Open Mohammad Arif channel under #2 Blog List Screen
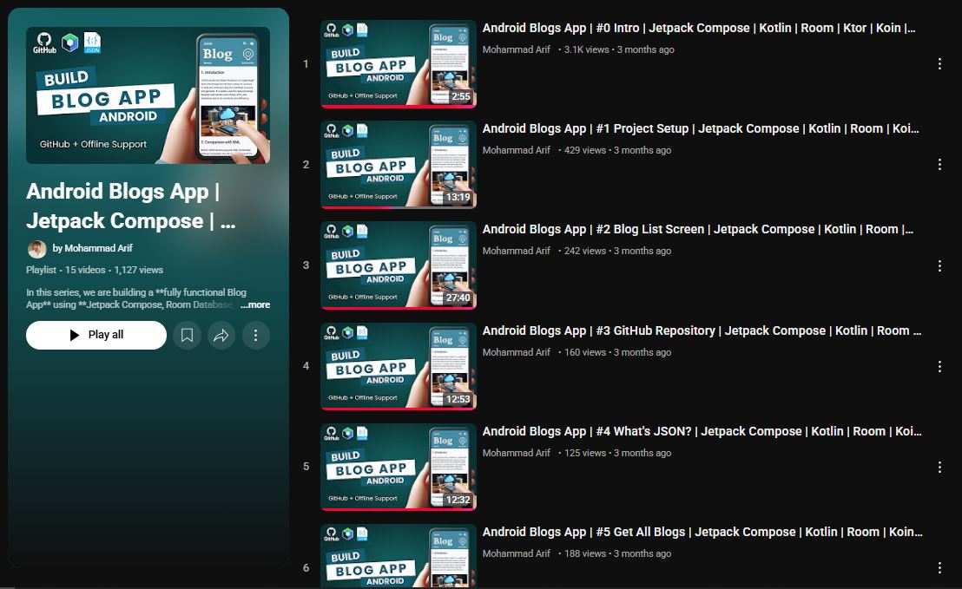This screenshot has width=962, height=589. point(516,251)
